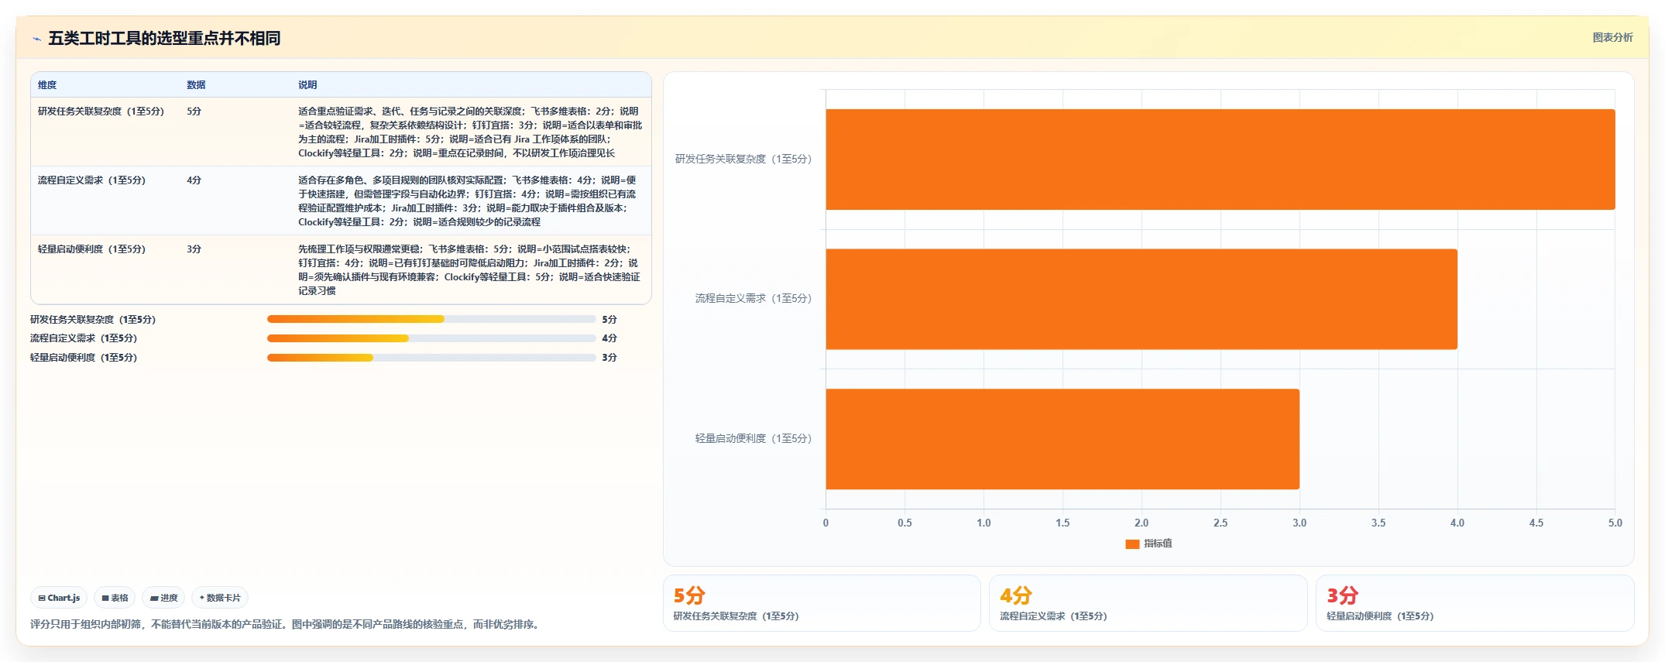Click the x-axis tick label 5.0

click(1615, 523)
